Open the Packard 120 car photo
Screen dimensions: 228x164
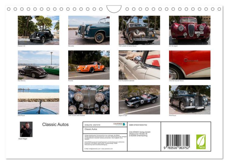39,30
